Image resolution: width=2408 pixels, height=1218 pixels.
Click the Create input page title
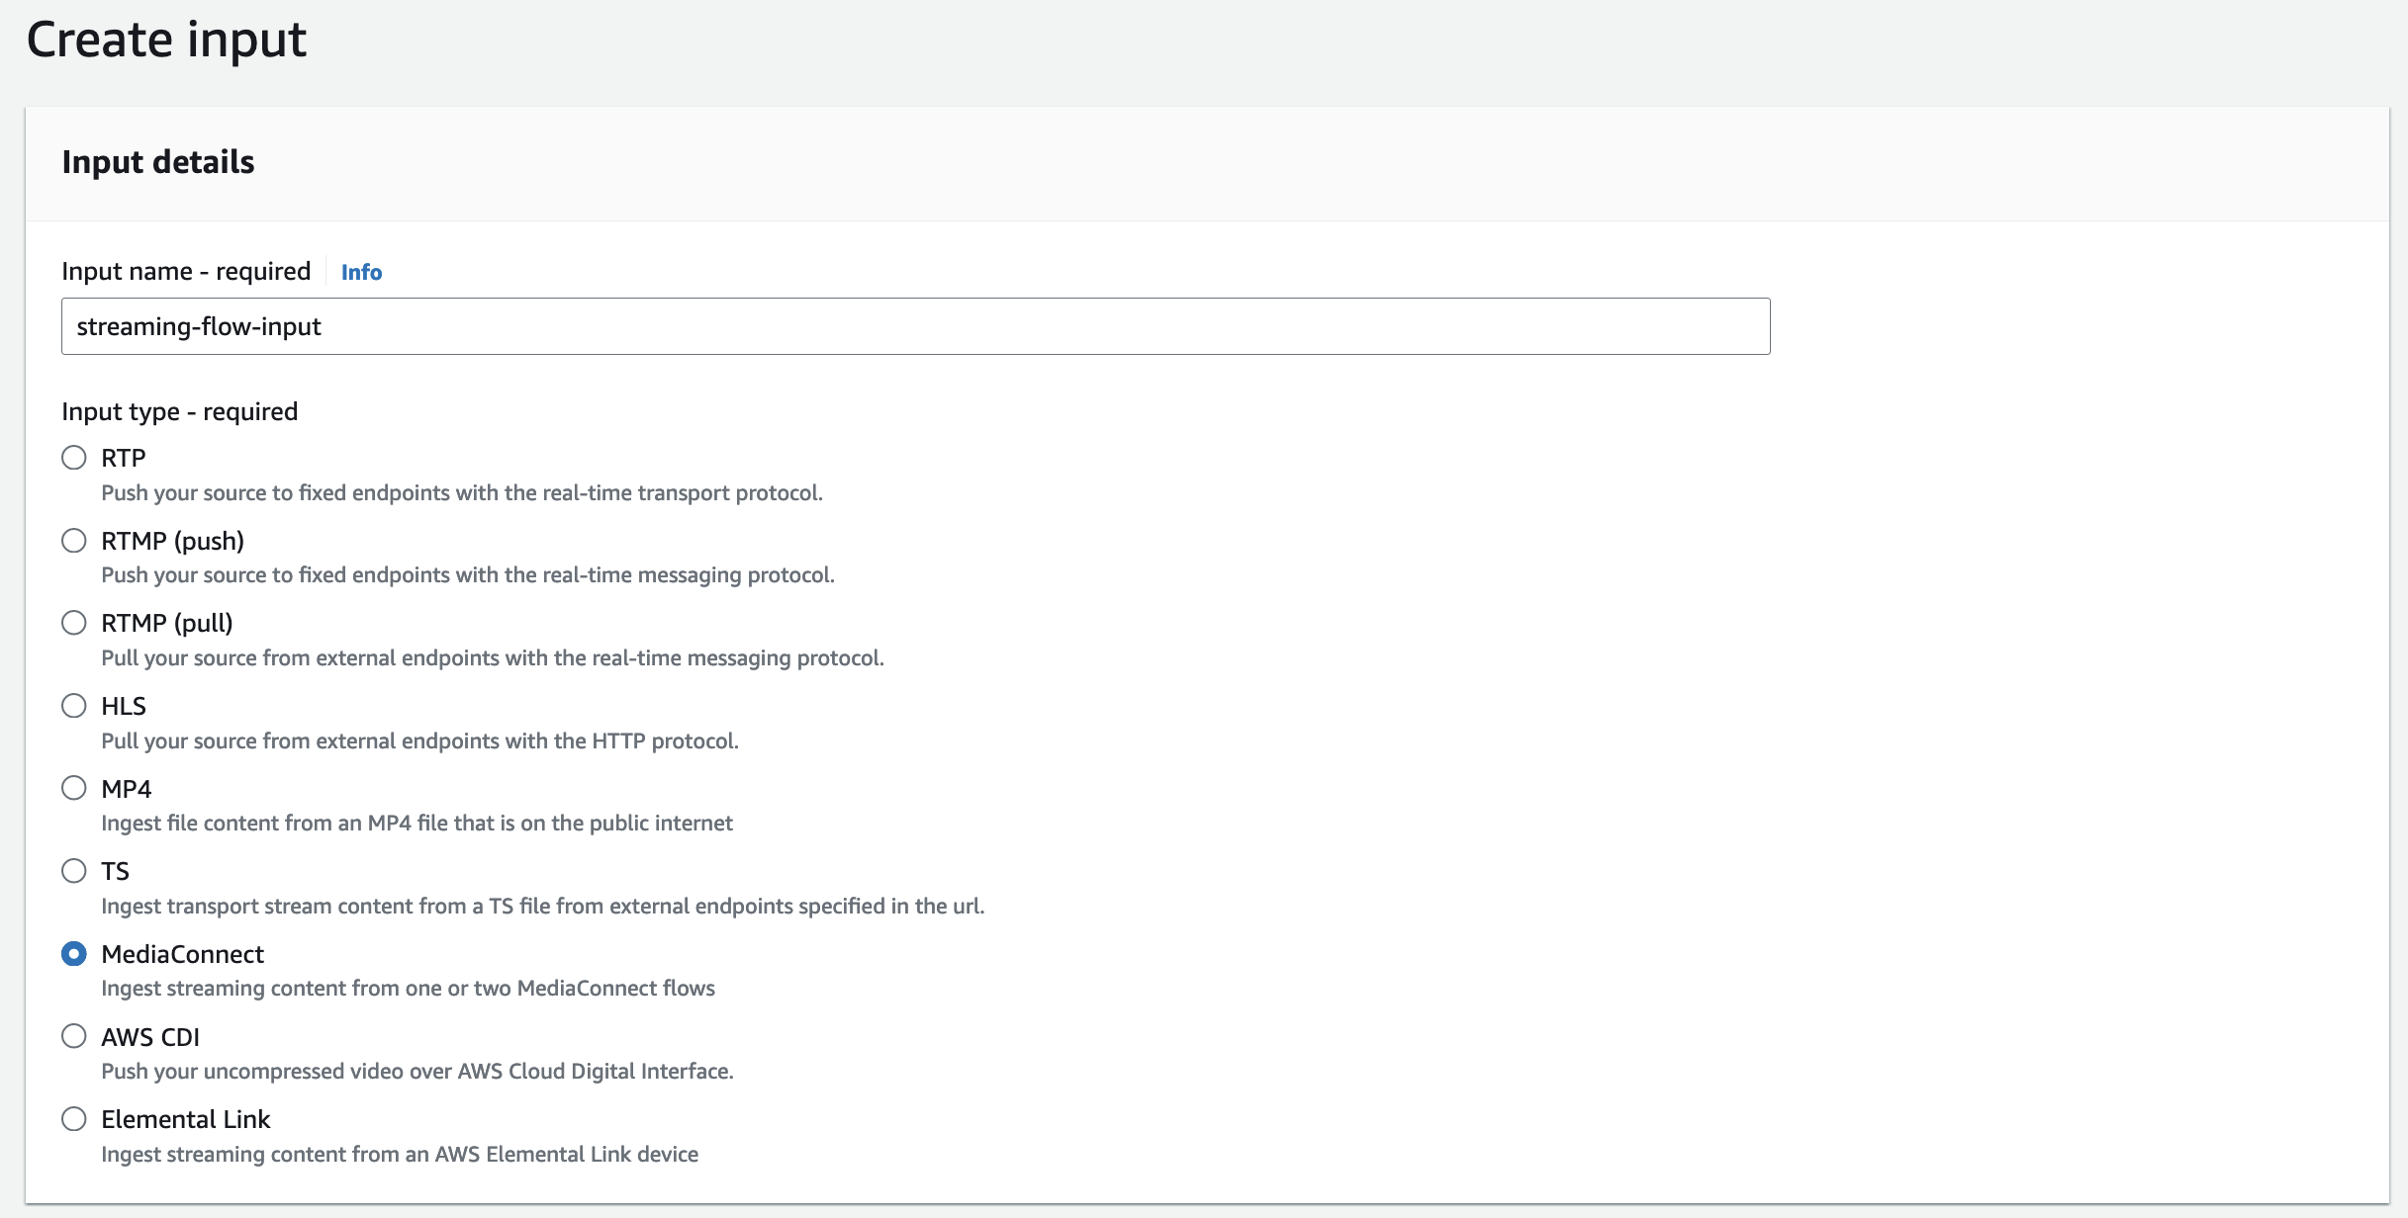166,40
